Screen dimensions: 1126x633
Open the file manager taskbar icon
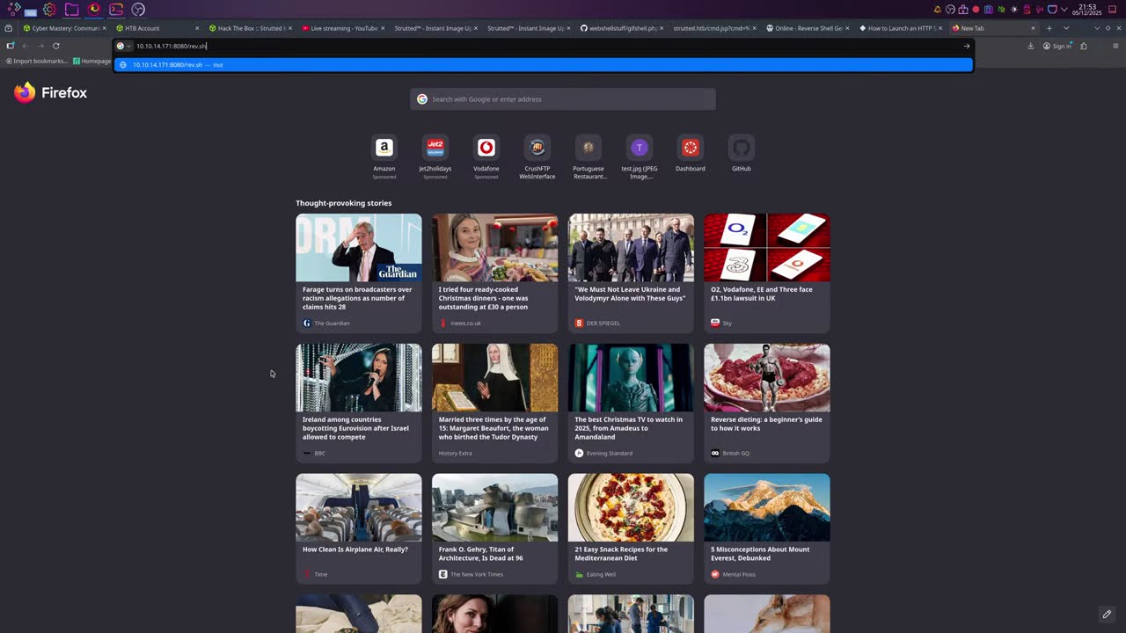(71, 10)
